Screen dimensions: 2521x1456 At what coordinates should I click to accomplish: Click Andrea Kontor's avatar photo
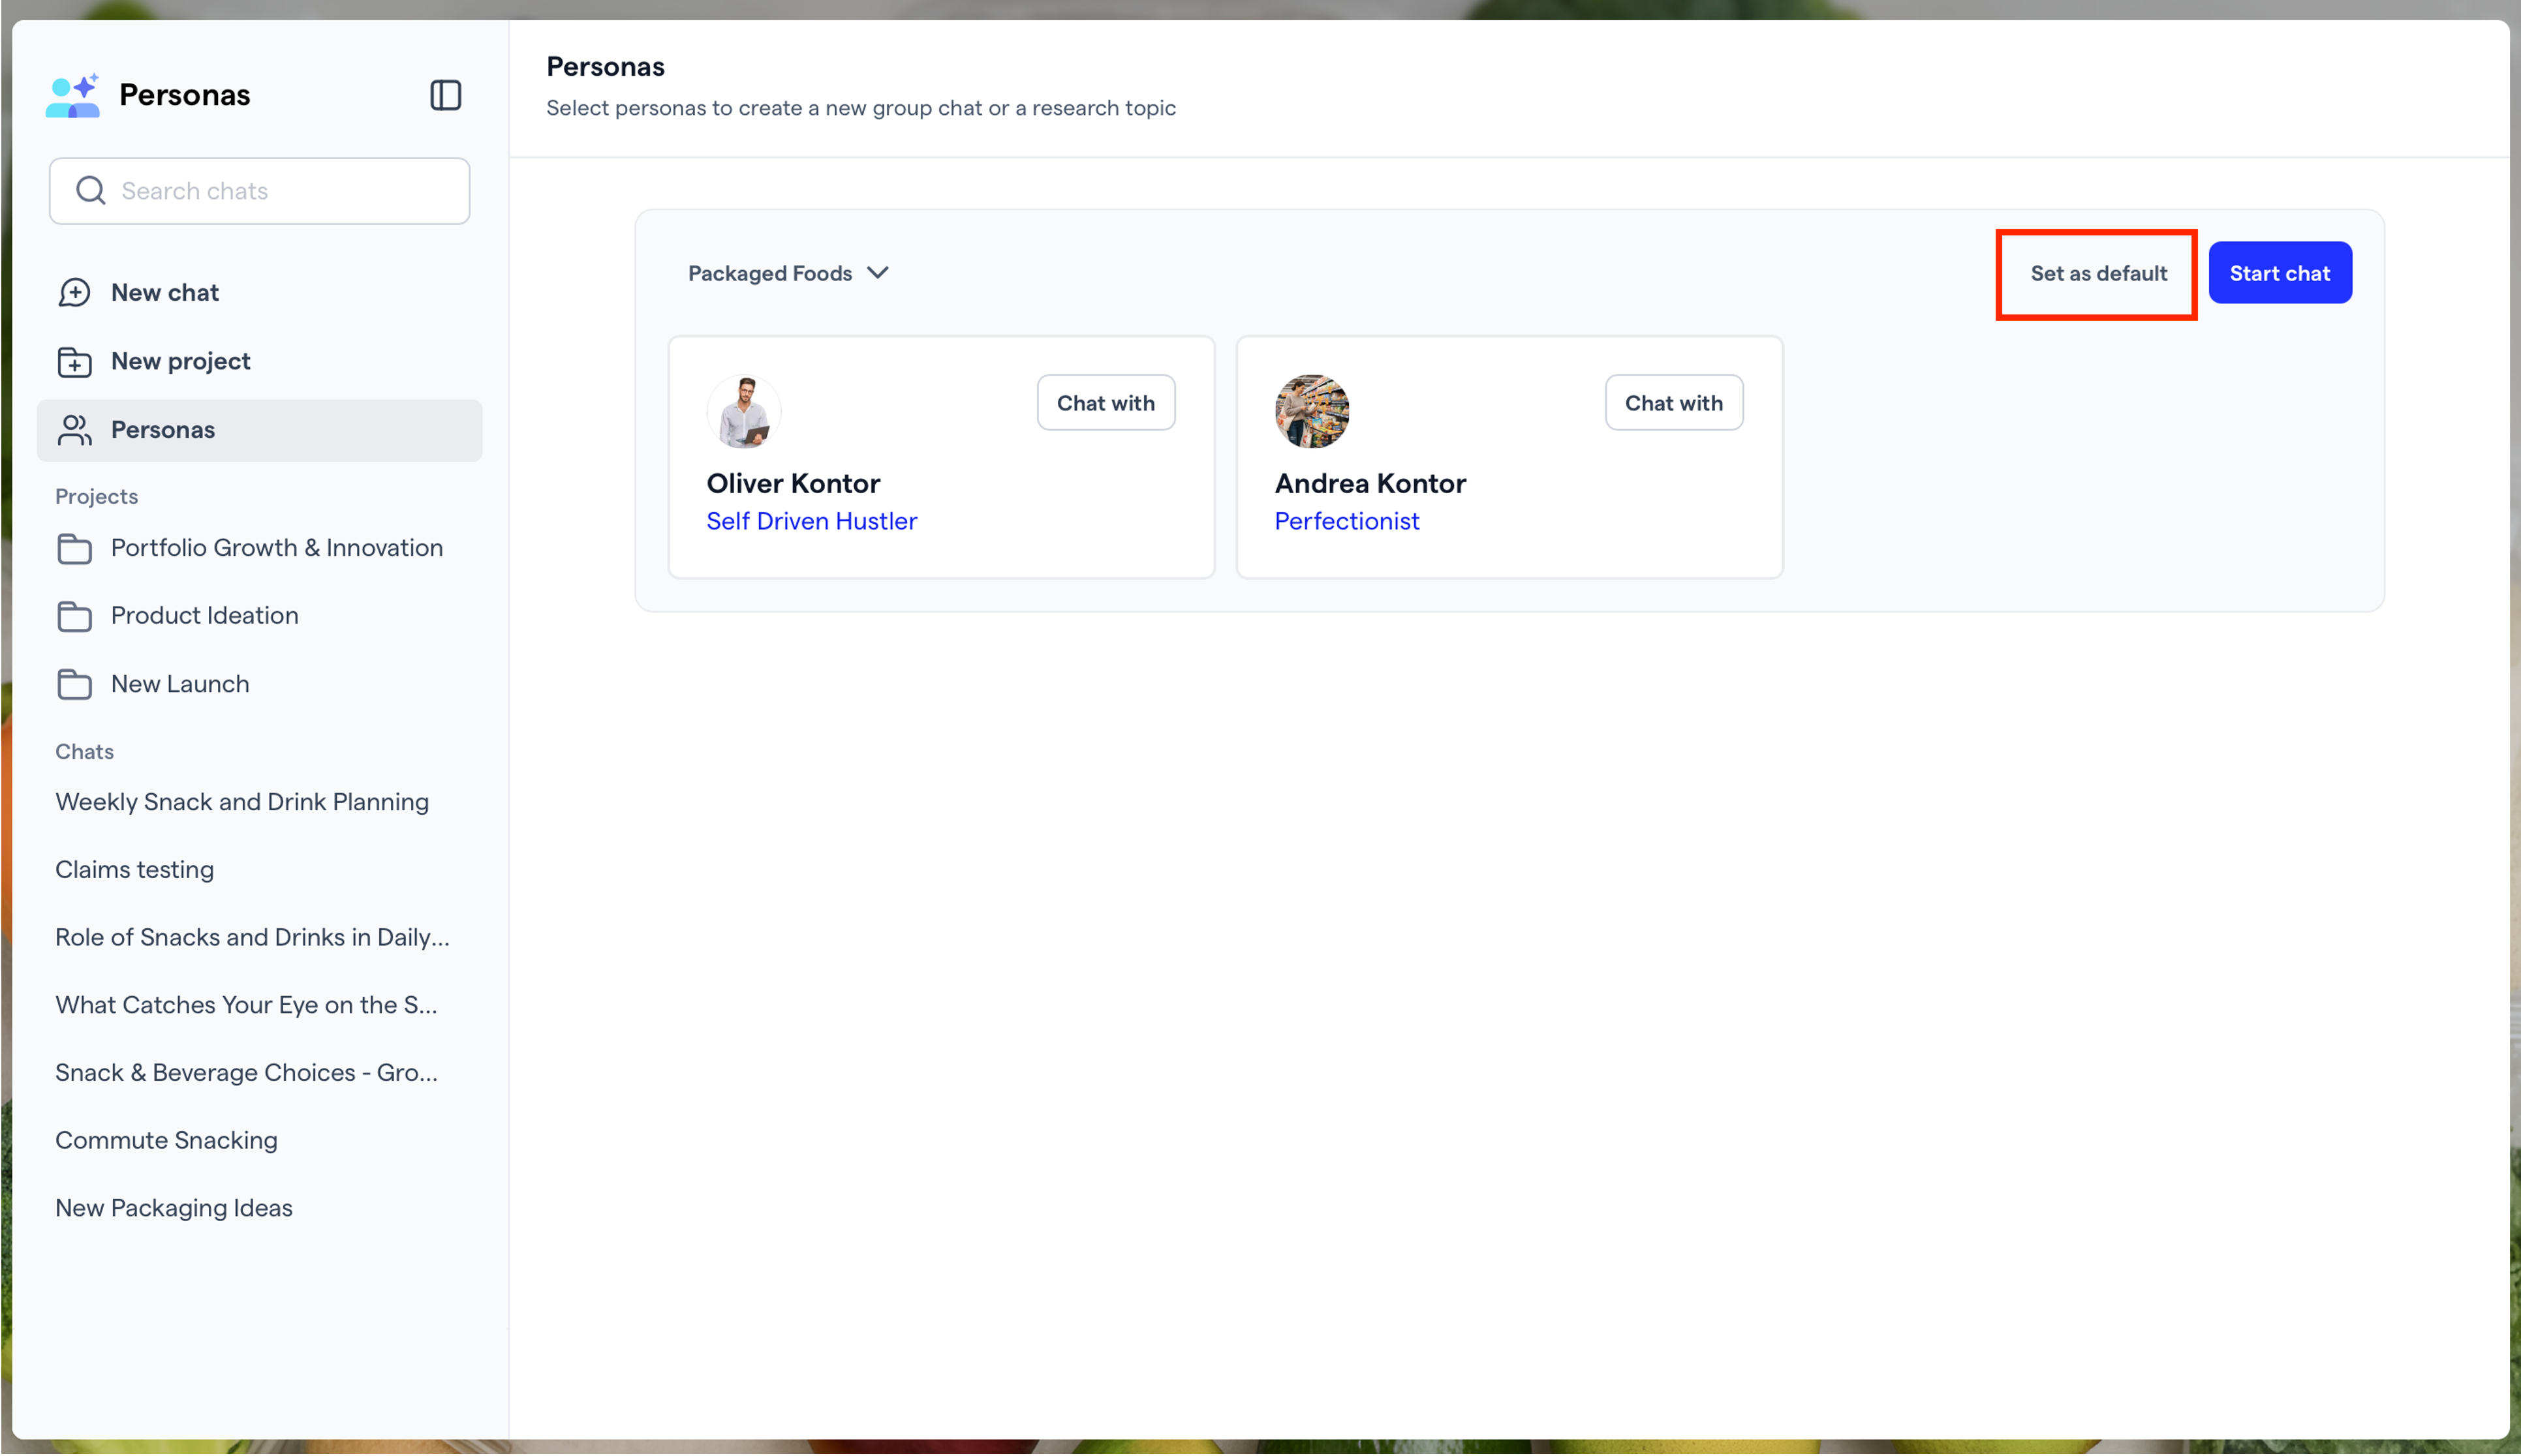pos(1312,411)
